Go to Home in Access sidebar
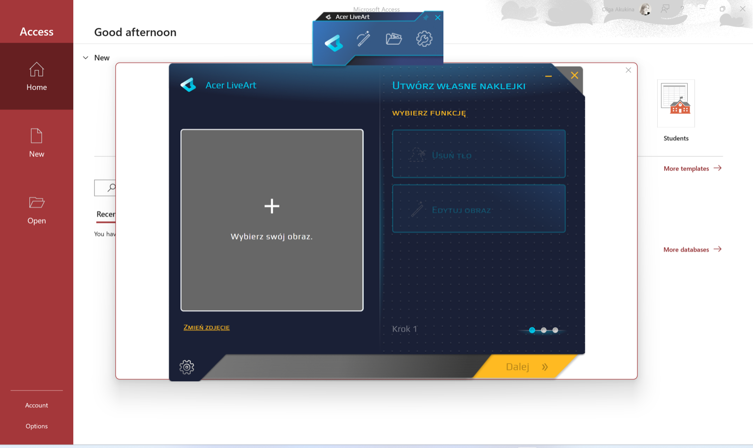This screenshot has width=753, height=448. (37, 76)
